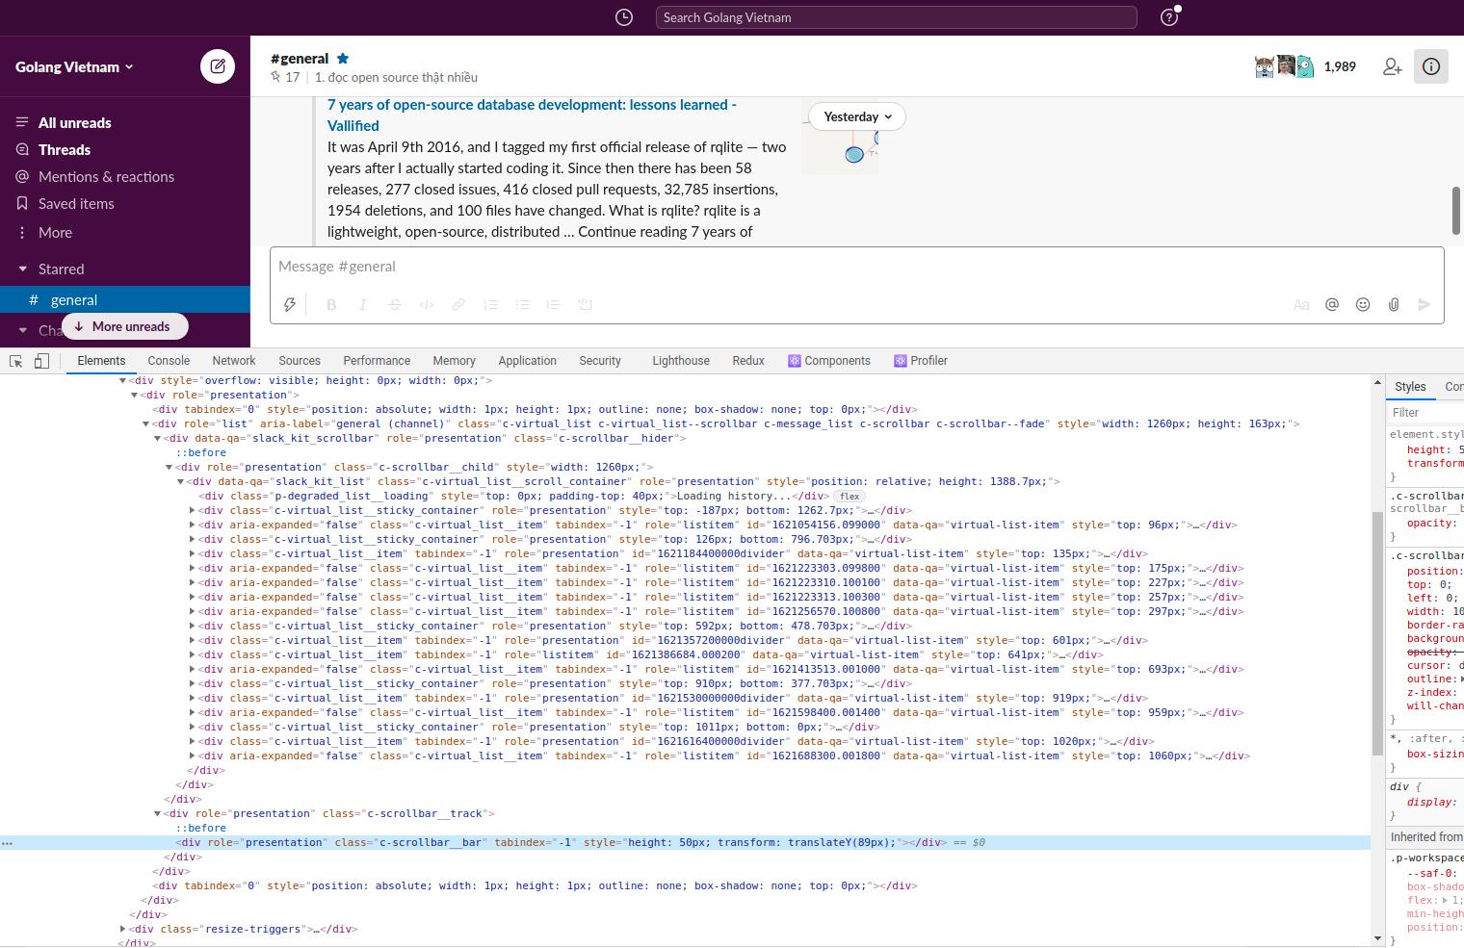1464x948 pixels.
Task: Mention someone with the @ icon
Action: coord(1332,304)
